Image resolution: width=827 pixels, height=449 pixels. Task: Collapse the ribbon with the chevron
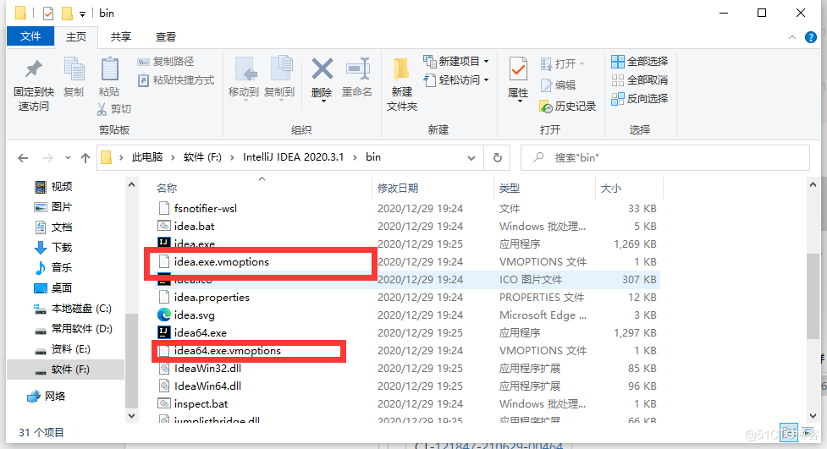click(791, 37)
